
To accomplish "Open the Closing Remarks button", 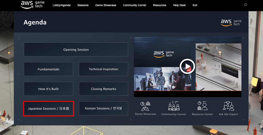I will tap(104, 89).
